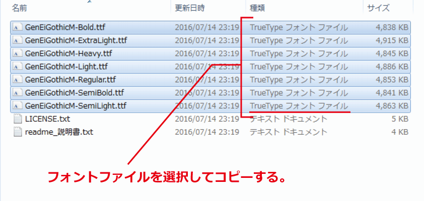Screen dimensions: 424x201
Task: Select file name GenEiGothicM-Light.ttf
Action: point(66,66)
